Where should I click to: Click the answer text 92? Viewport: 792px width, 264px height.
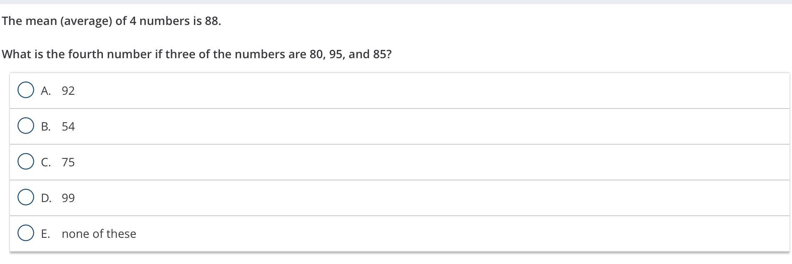coord(68,91)
